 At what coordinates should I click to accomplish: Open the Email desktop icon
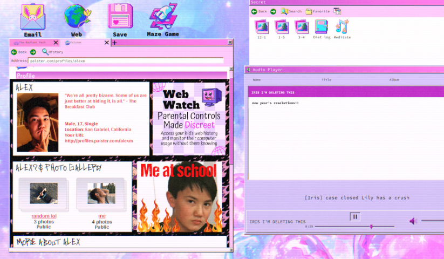click(32, 20)
